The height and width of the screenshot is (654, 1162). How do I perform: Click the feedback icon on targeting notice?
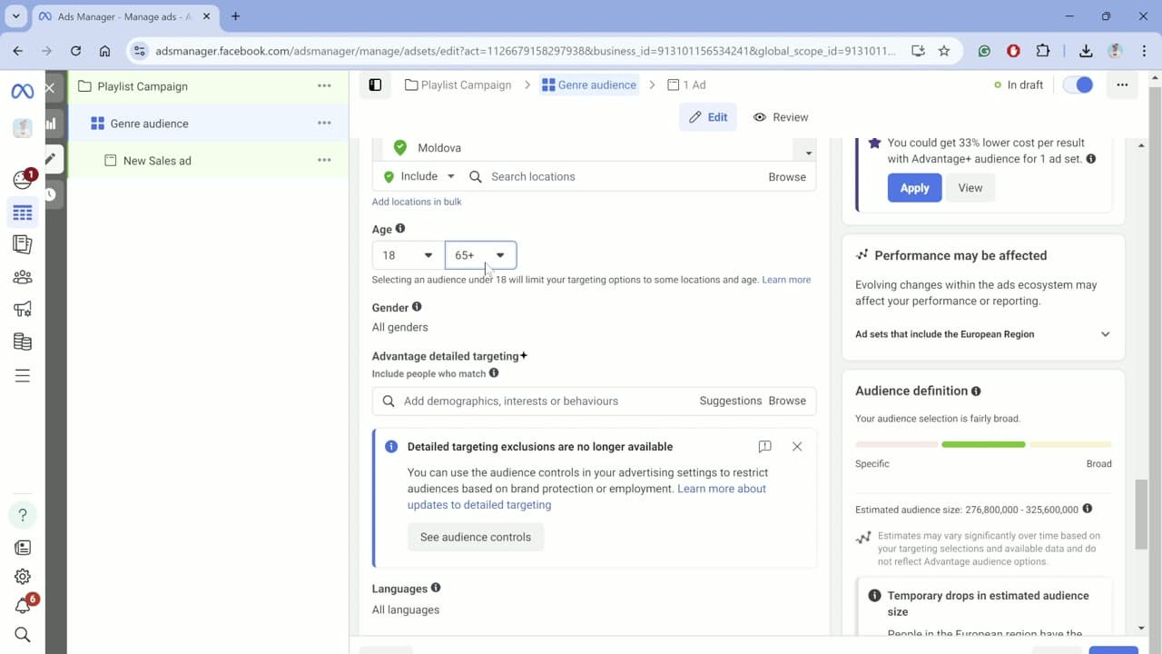tap(764, 447)
